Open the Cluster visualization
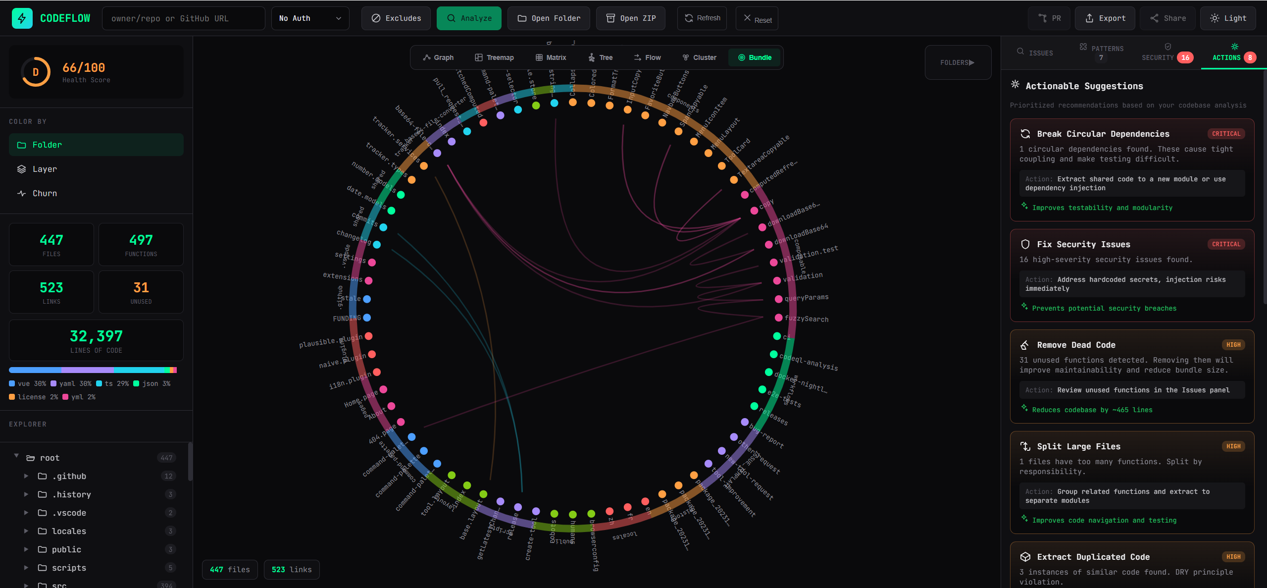 (699, 57)
